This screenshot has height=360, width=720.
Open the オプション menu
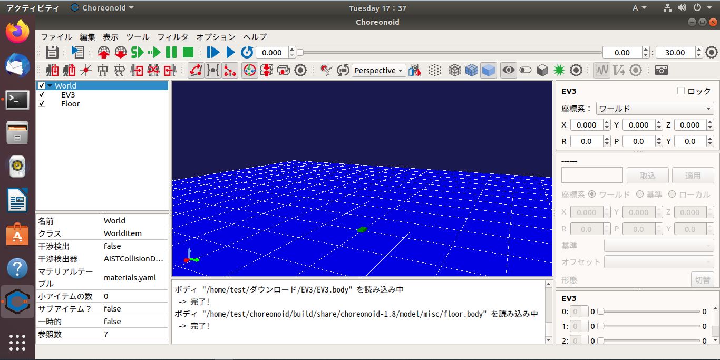pos(216,37)
